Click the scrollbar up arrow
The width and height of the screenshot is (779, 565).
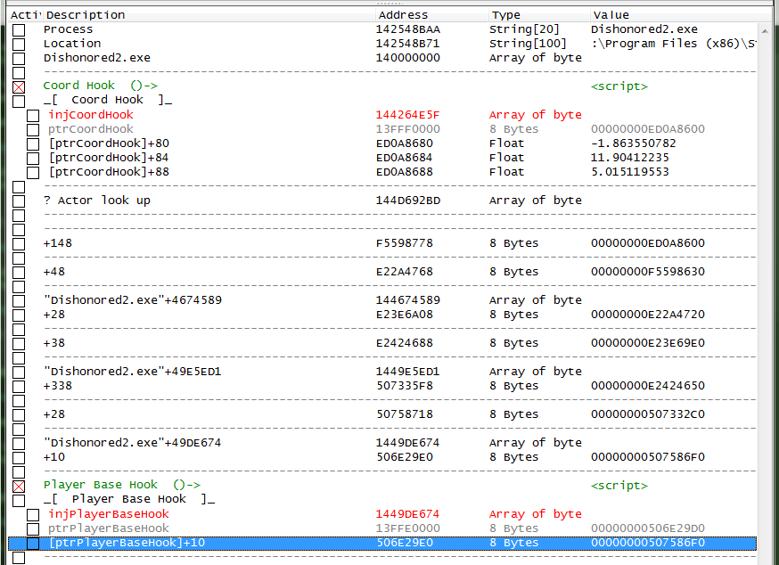click(x=765, y=31)
